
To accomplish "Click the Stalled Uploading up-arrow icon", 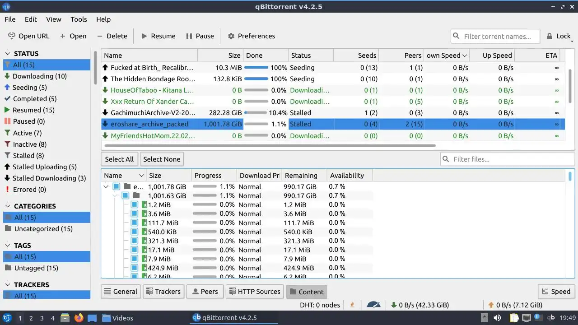I will tap(7, 167).
